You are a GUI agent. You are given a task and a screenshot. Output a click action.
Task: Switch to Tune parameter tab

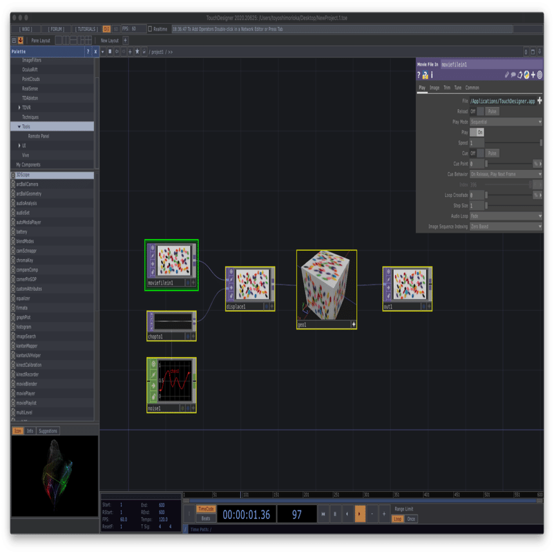coord(458,88)
